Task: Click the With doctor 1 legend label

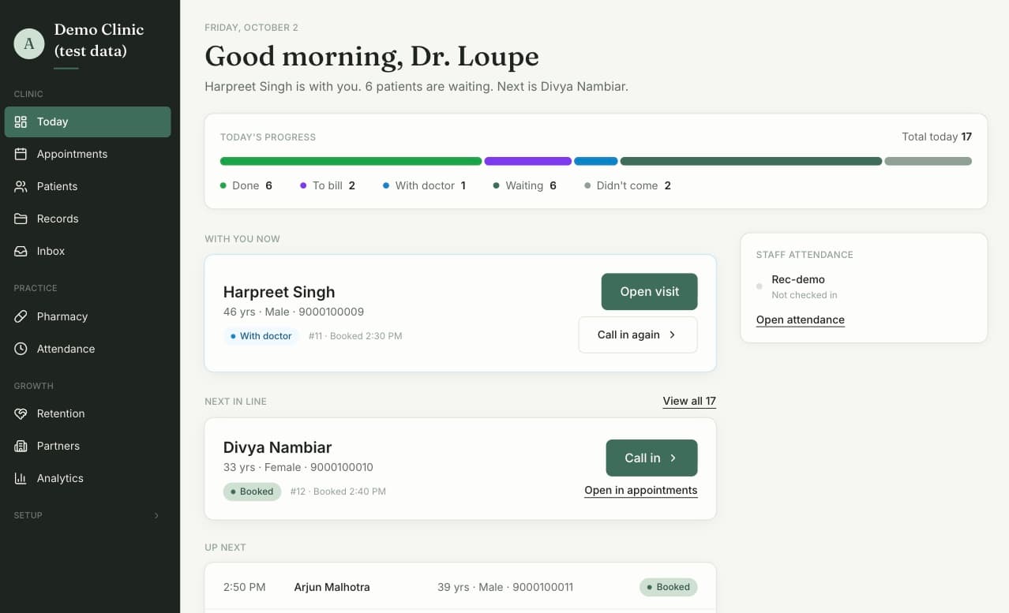Action: tap(425, 185)
